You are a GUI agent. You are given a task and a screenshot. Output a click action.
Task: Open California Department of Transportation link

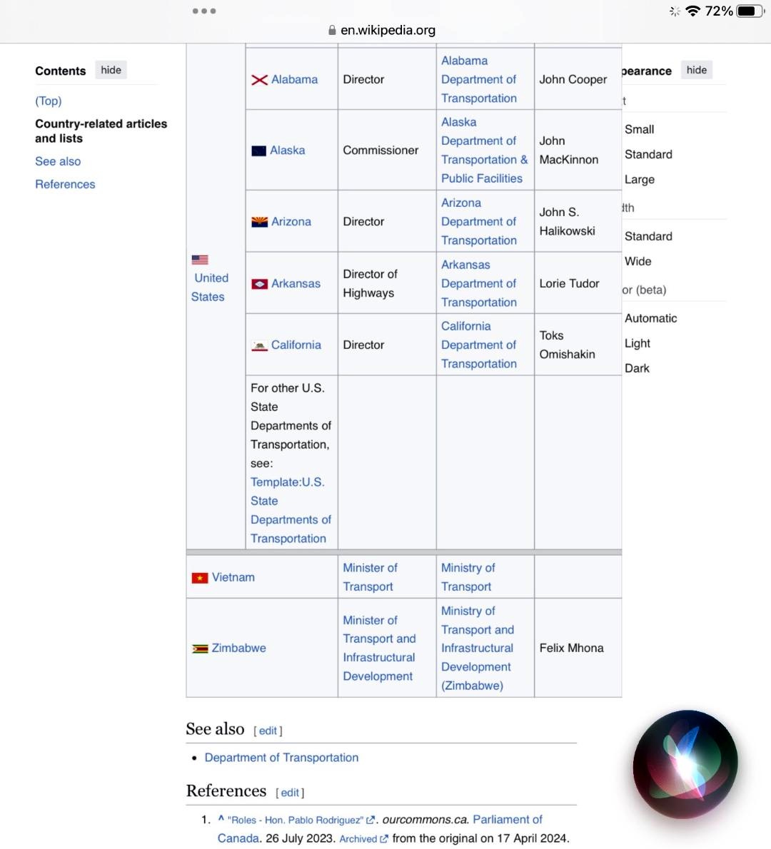pyautogui.click(x=479, y=345)
